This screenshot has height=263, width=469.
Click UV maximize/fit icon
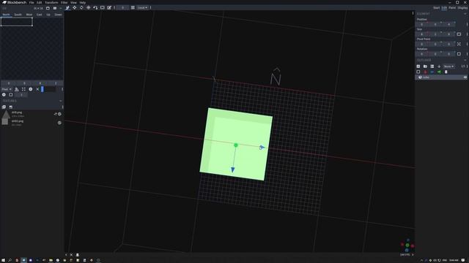point(23,89)
